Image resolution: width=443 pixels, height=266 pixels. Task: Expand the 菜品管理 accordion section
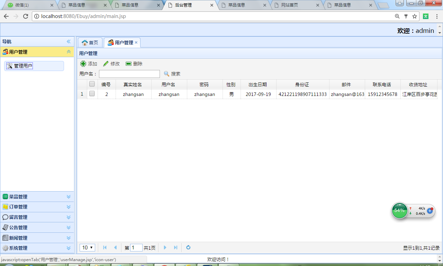[x=69, y=197]
